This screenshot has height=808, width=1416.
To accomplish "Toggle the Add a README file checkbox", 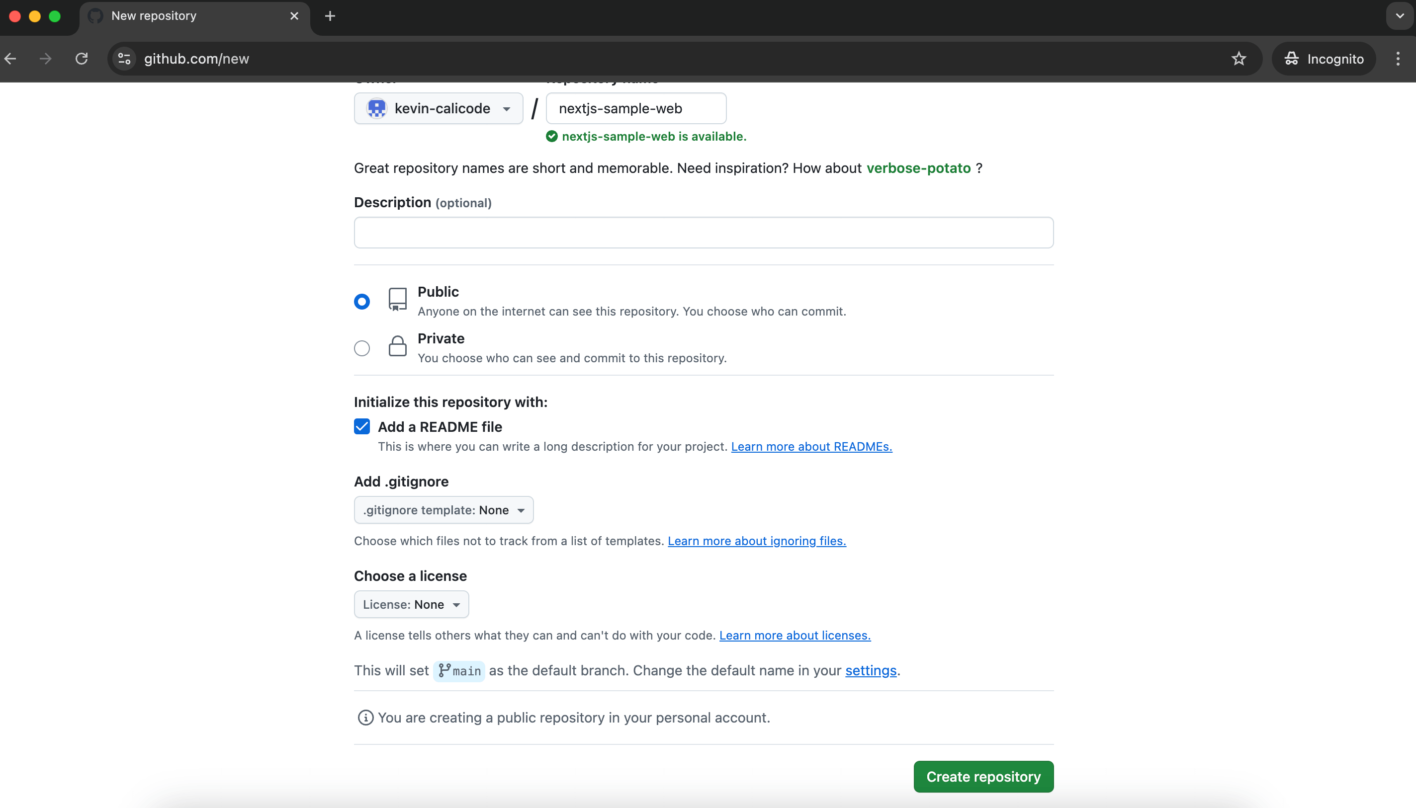I will click(x=363, y=427).
